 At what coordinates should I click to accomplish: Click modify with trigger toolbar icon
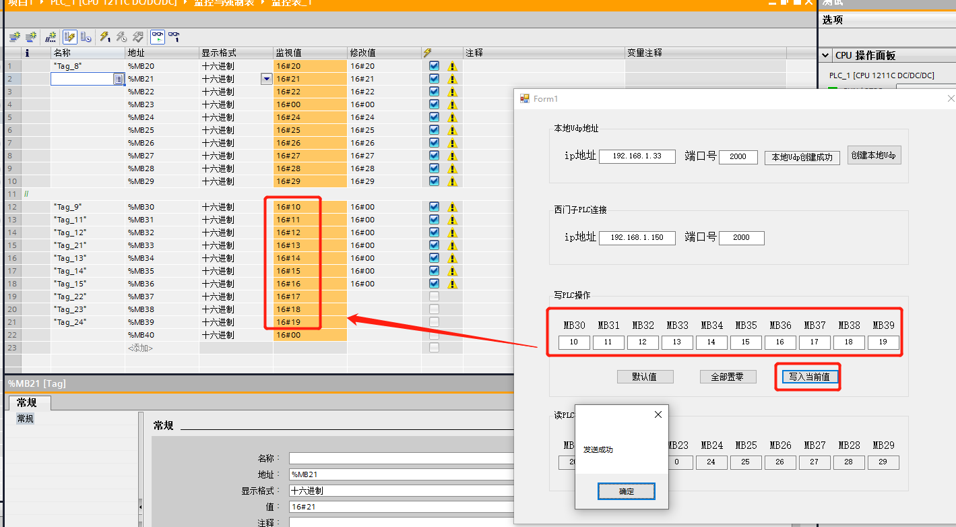(121, 36)
